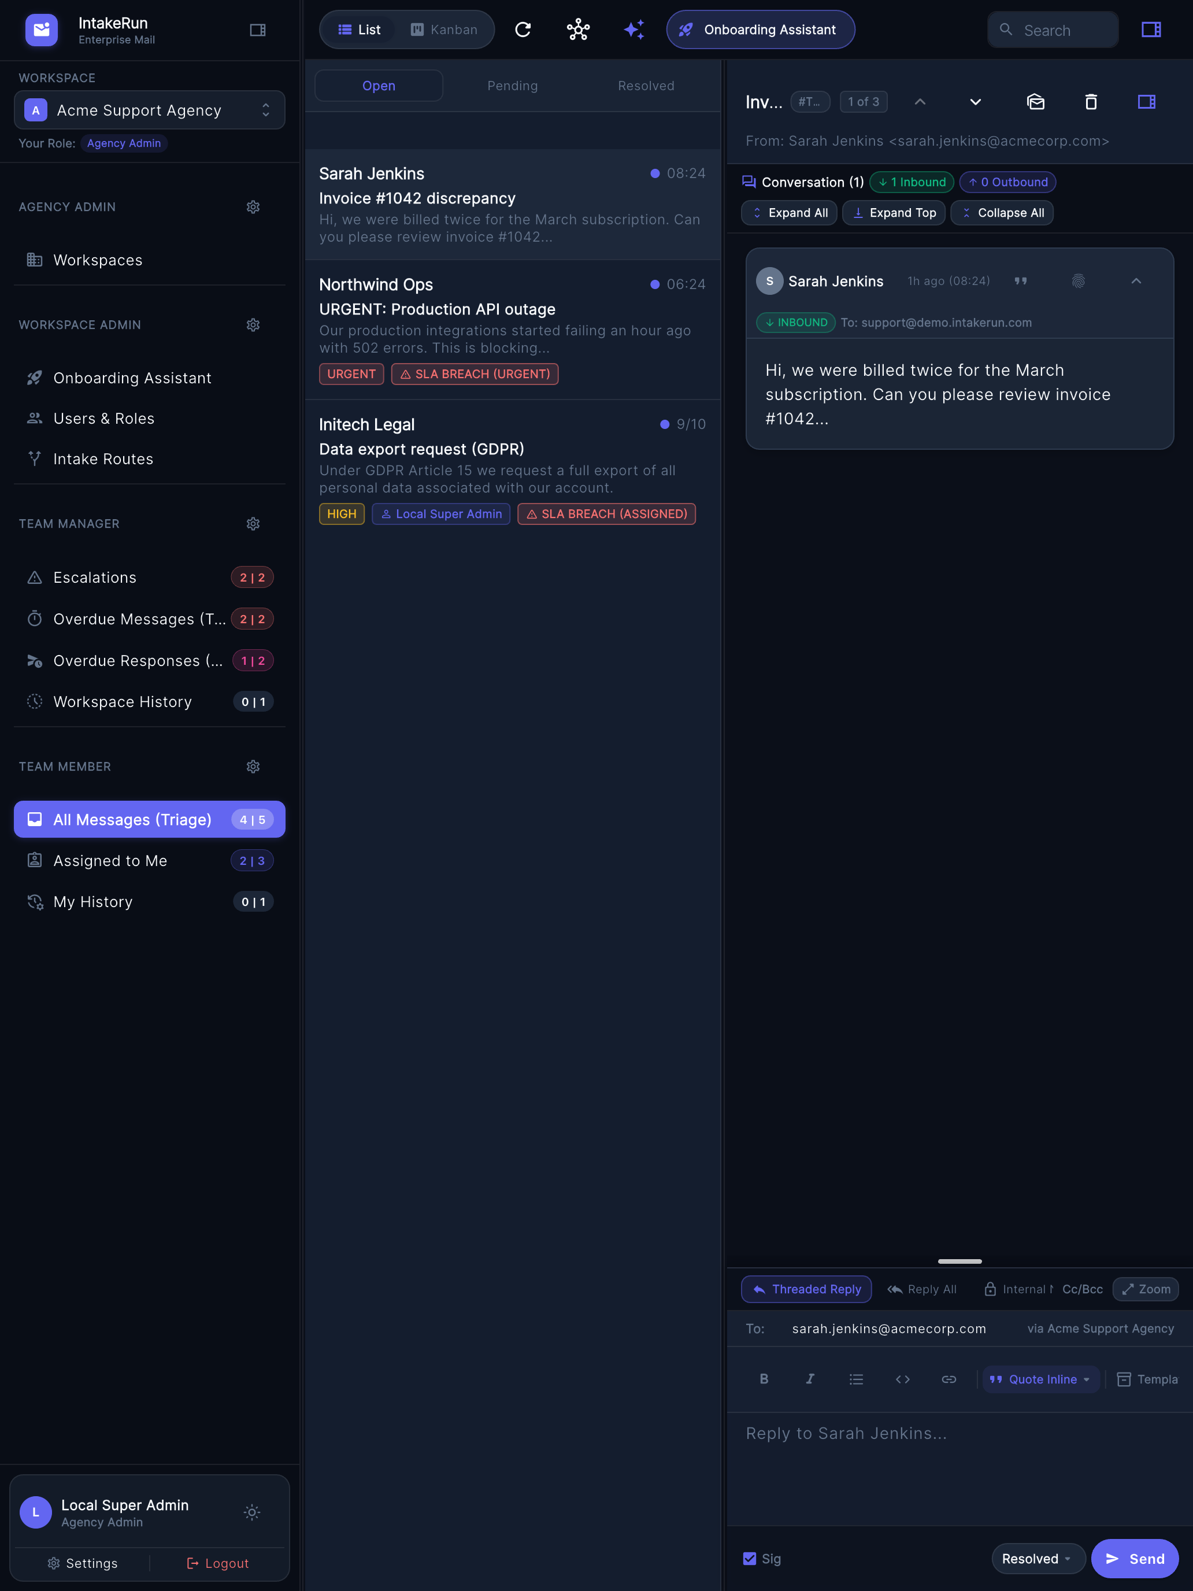Insert a link with the link icon

(x=949, y=1379)
